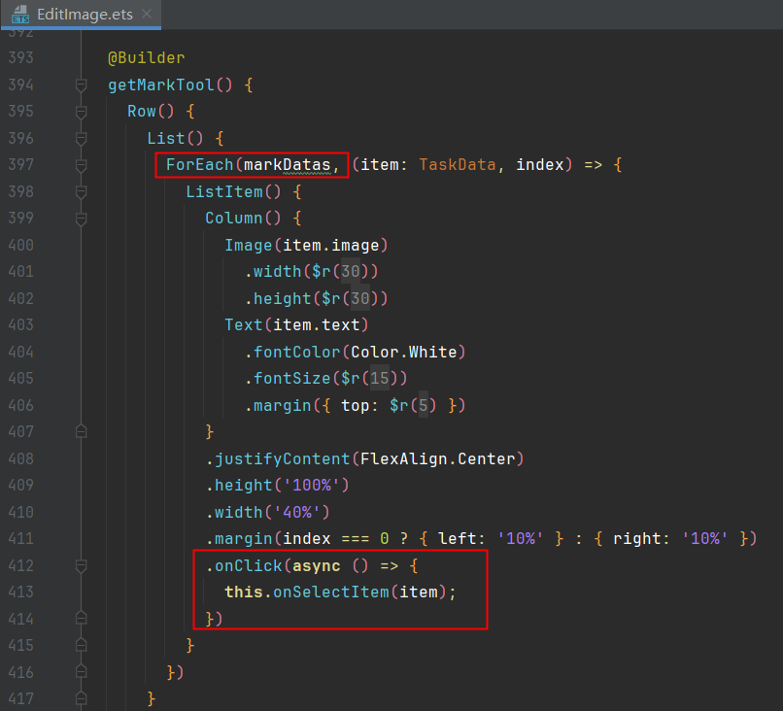
Task: Close the EditImage.ets editor tab
Action: [145, 15]
